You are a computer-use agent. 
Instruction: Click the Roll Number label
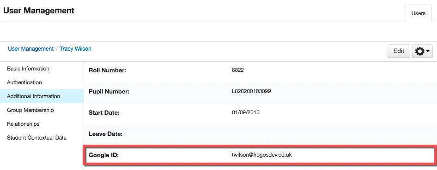click(x=108, y=70)
